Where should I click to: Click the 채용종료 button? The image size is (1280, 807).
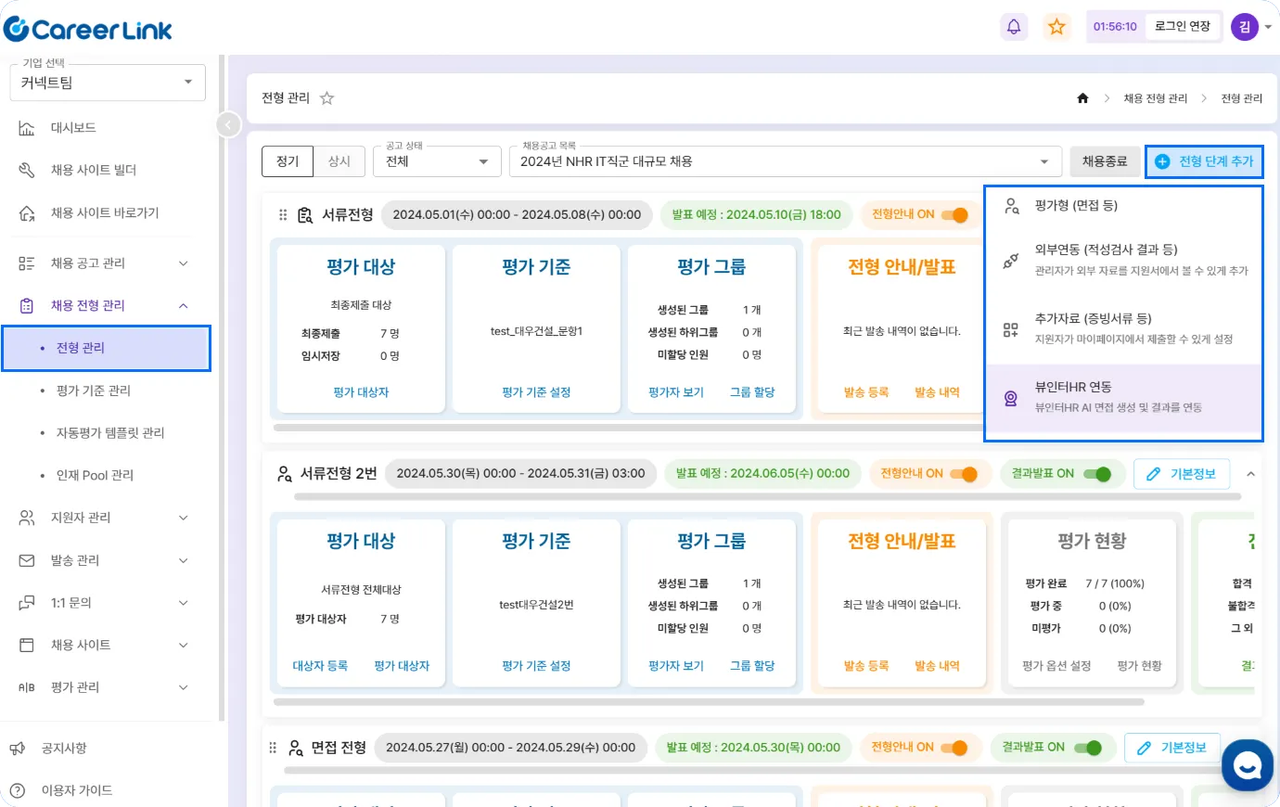(x=1105, y=161)
